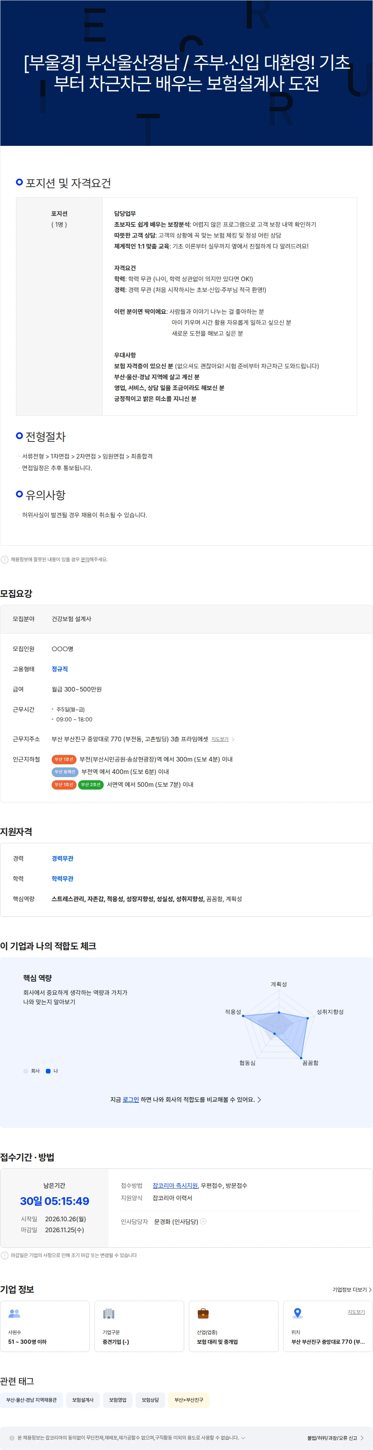Click the chevron after 비교해볼 수 있어요
The height and width of the screenshot is (1450, 373).
259,1099
